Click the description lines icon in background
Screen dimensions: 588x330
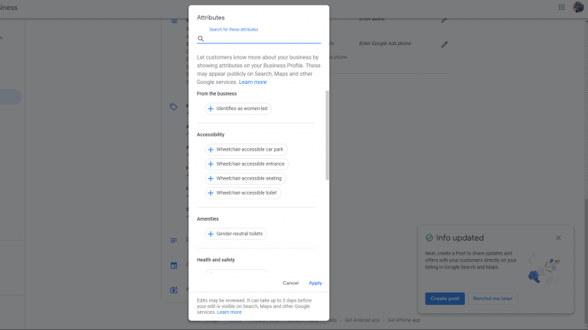coord(174,241)
